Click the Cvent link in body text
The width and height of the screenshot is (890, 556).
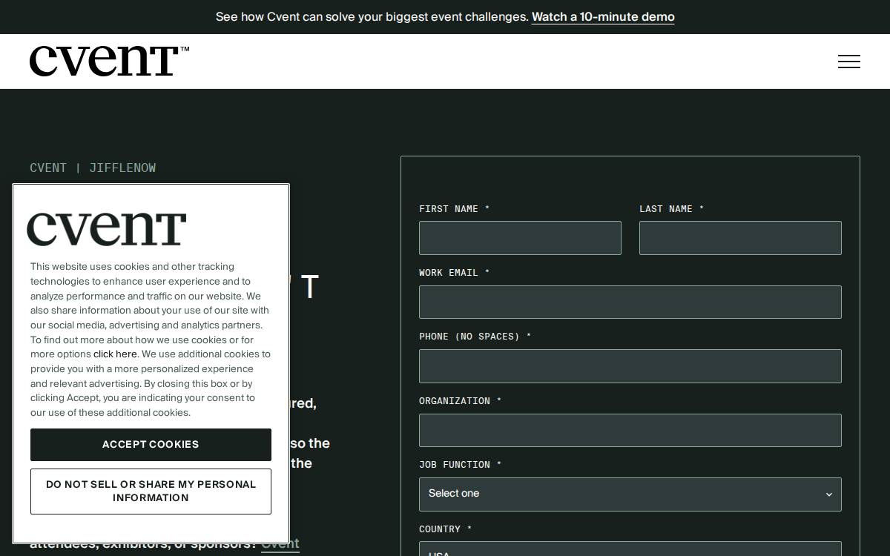(x=280, y=543)
